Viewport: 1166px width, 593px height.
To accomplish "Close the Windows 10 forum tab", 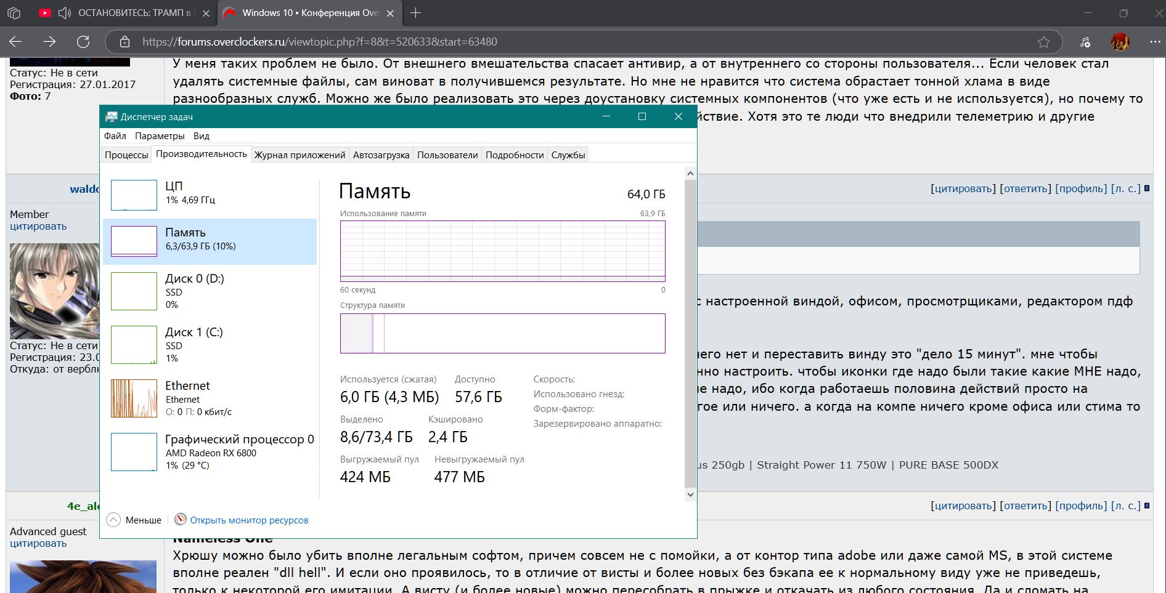I will coord(390,13).
